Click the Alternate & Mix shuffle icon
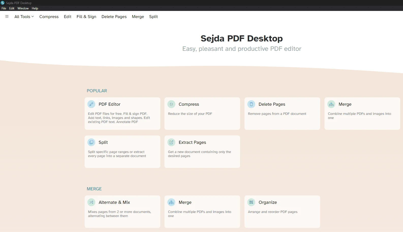403x232 pixels. (91, 202)
